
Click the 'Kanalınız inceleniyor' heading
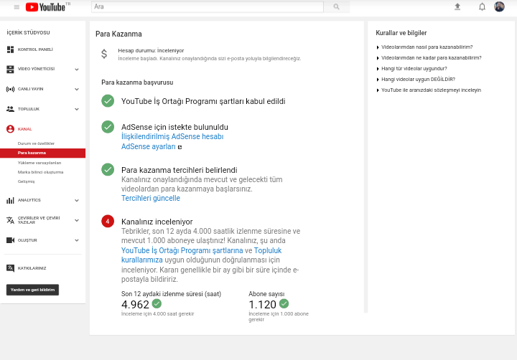(x=157, y=222)
